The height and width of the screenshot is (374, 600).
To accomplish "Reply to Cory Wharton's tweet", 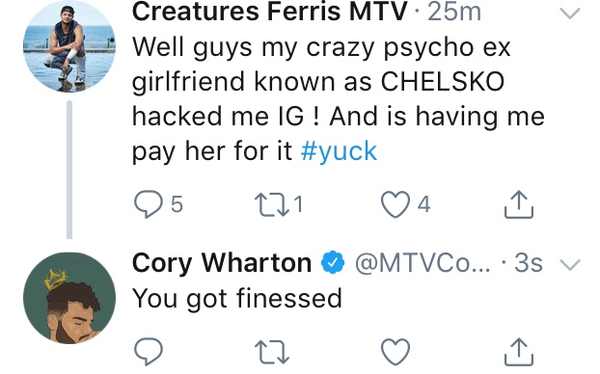I will 149,352.
